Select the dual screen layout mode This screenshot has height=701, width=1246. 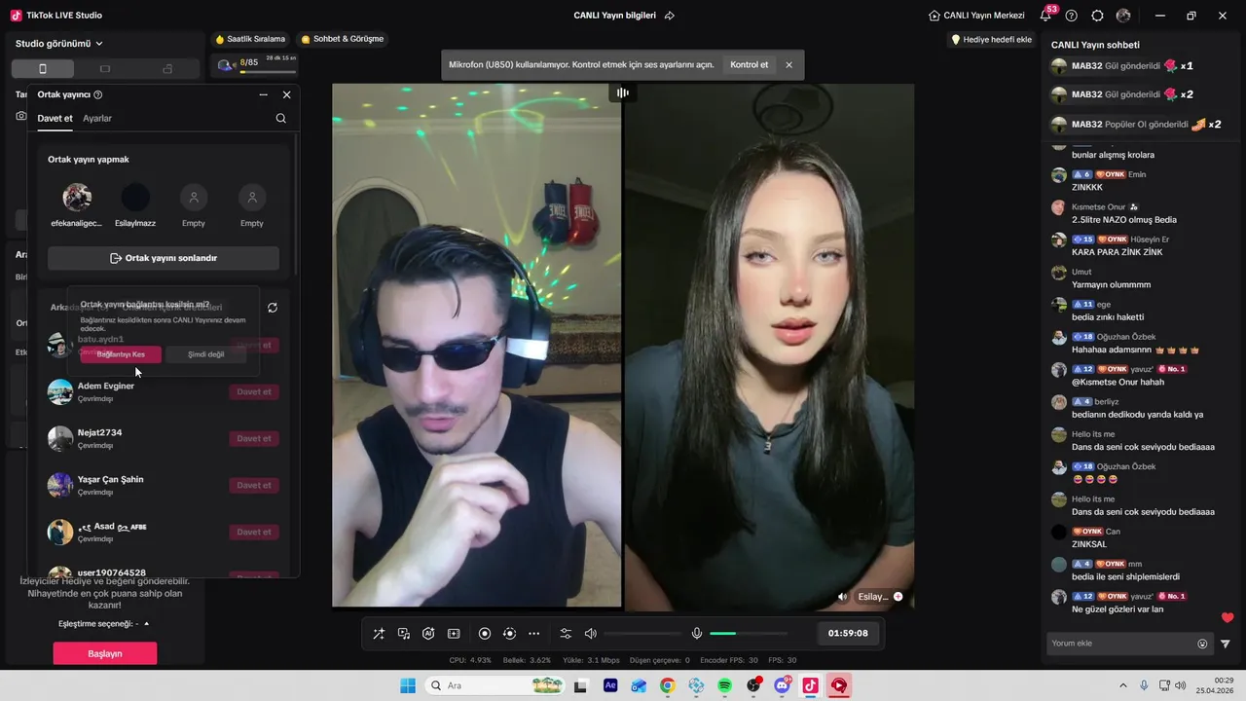[x=167, y=69]
